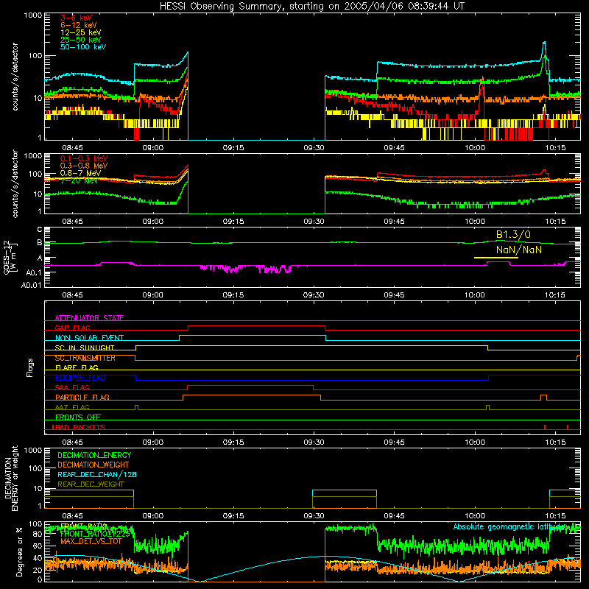This screenshot has height=589, width=589.
Task: Select the FRONTS_OFF flag label
Action: (78, 417)
